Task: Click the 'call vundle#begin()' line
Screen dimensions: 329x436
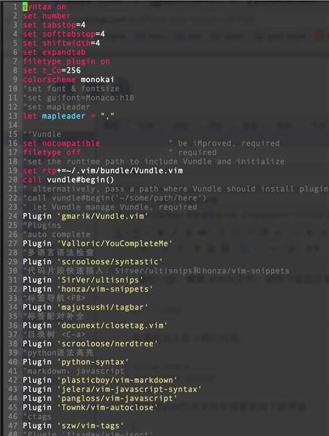Action: (69, 180)
